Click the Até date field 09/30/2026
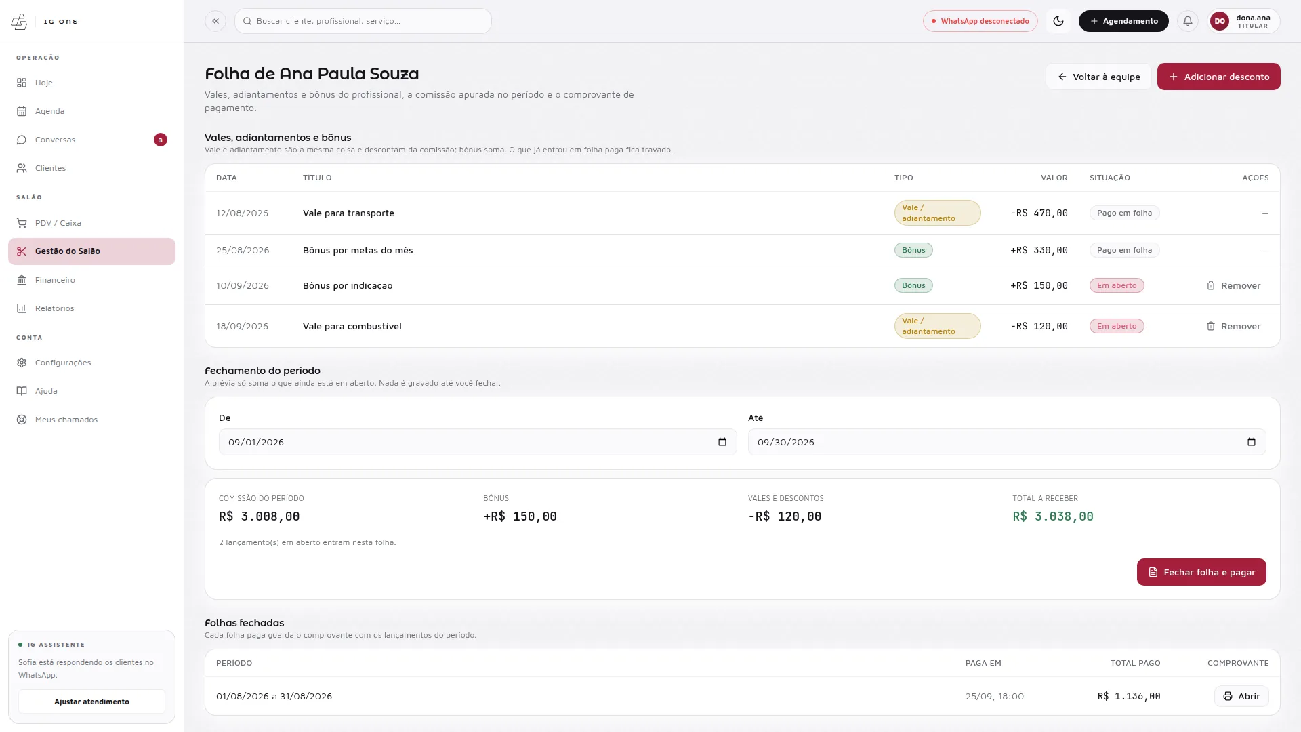 (1006, 442)
